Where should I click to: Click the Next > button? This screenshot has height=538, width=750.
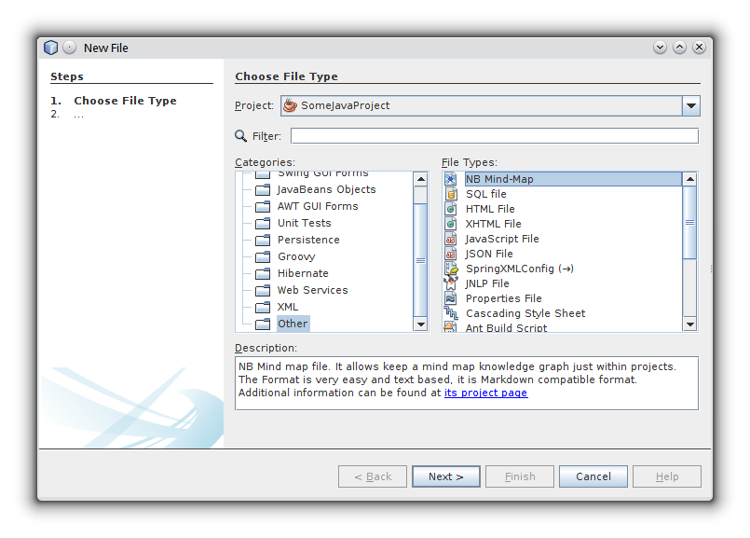coord(445,476)
